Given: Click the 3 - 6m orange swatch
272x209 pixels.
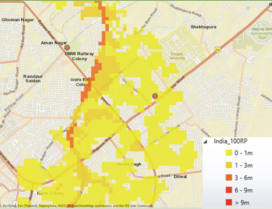Looking at the screenshot, I should [229, 177].
